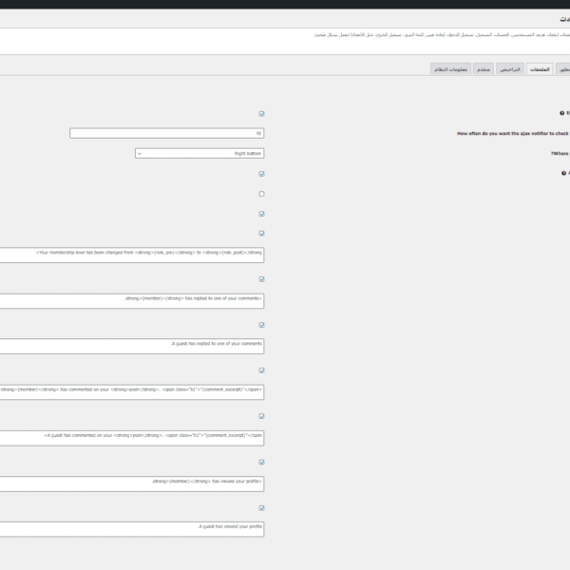Enable the only unchecked checkbox
Screen dimensions: 570x570
coord(262,194)
